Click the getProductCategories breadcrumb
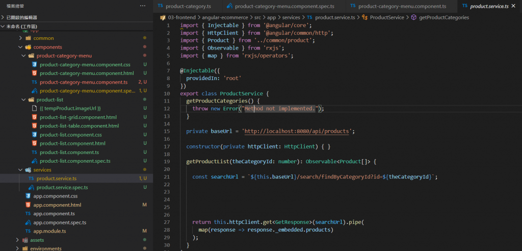 444,17
